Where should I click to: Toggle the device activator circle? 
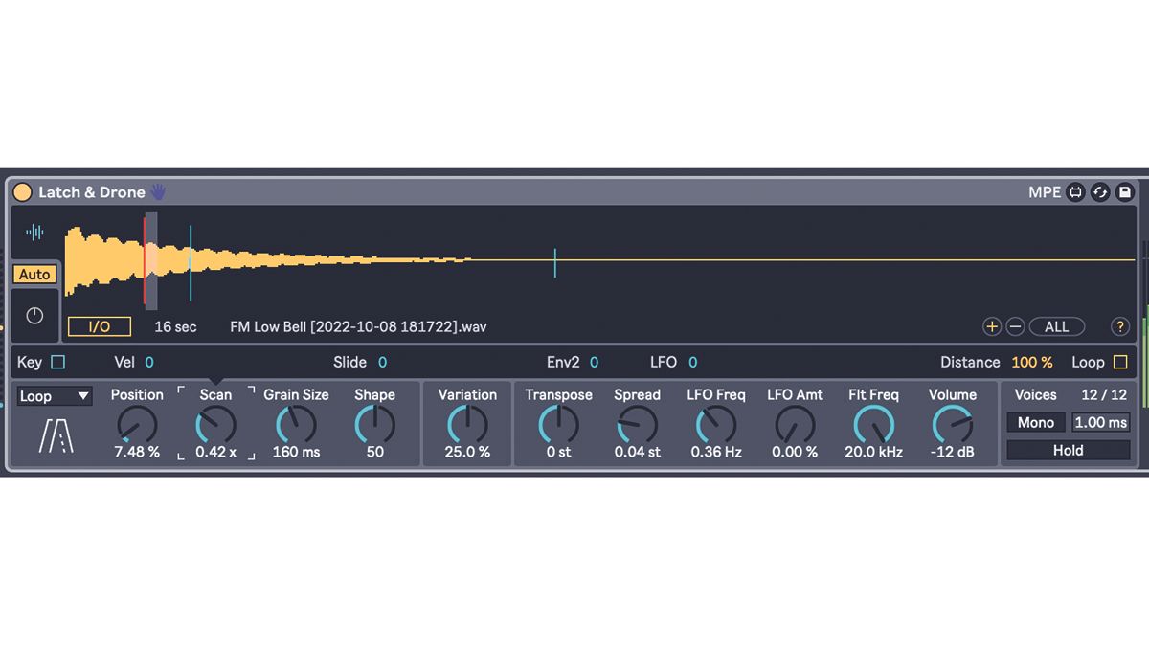click(x=21, y=191)
